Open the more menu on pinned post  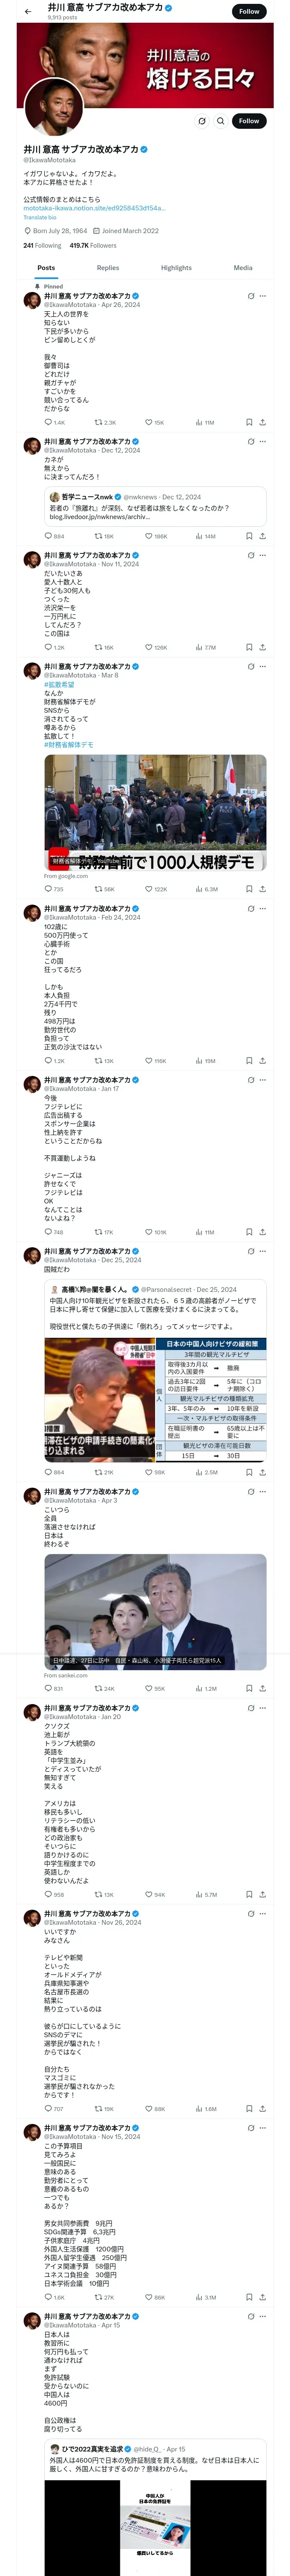coord(263,296)
